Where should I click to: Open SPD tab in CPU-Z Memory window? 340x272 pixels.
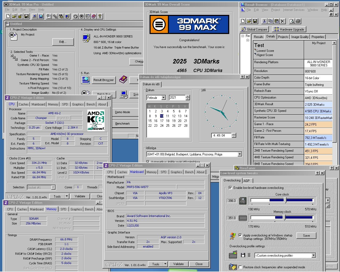[63, 209]
